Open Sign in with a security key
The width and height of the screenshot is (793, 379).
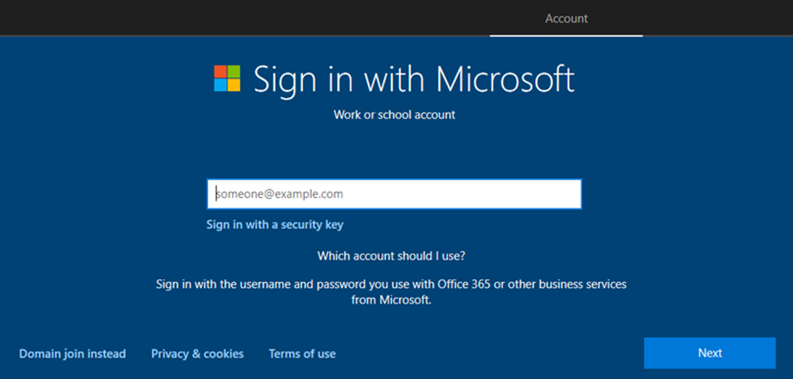tap(275, 225)
